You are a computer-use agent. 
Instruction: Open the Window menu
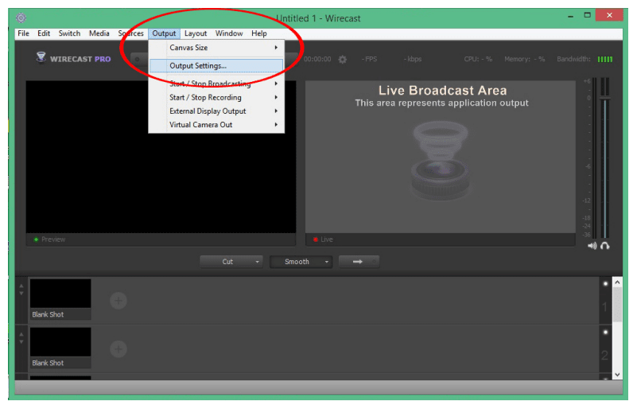(x=229, y=33)
